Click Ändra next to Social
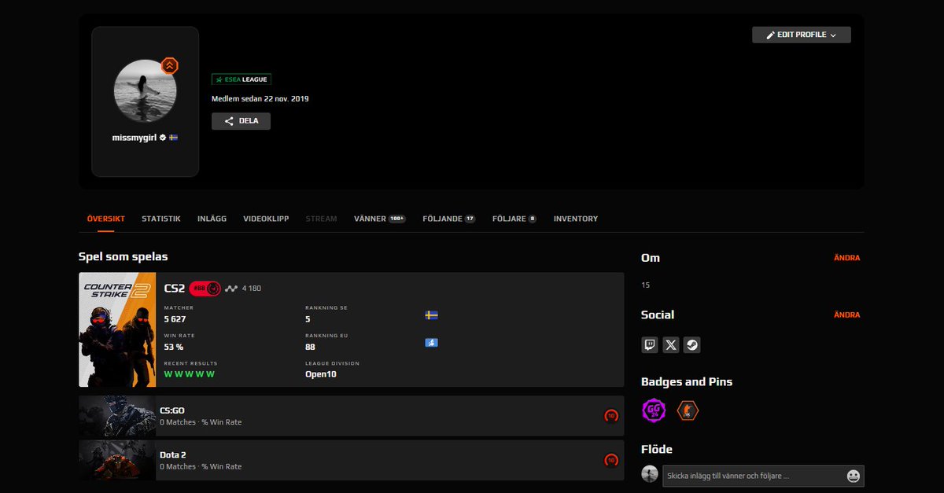944x493 pixels. (847, 315)
